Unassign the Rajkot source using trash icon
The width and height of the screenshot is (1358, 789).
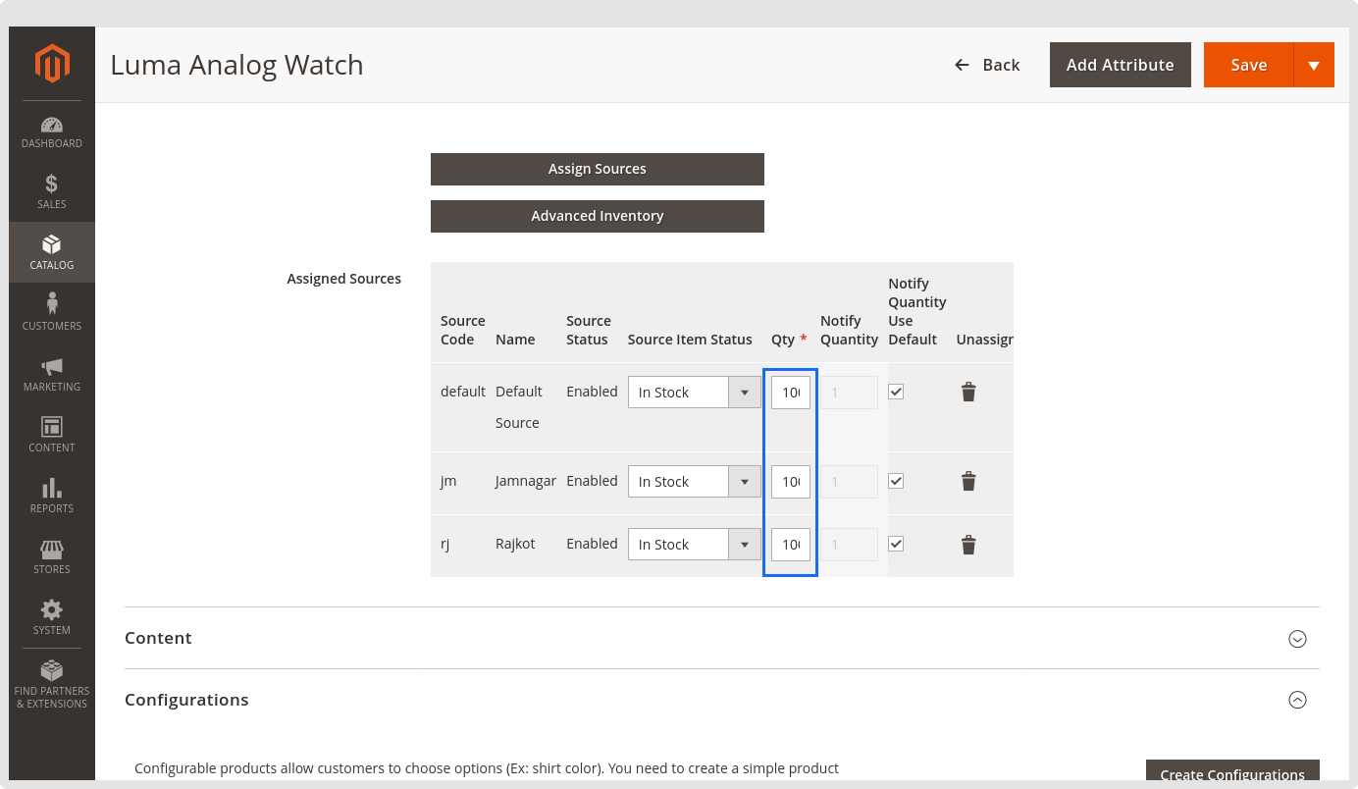[x=968, y=545]
